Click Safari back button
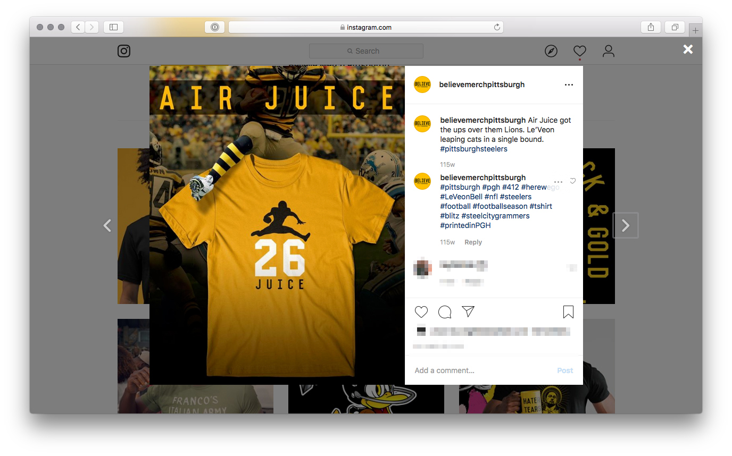Image resolution: width=732 pixels, height=456 pixels. pyautogui.click(x=78, y=27)
